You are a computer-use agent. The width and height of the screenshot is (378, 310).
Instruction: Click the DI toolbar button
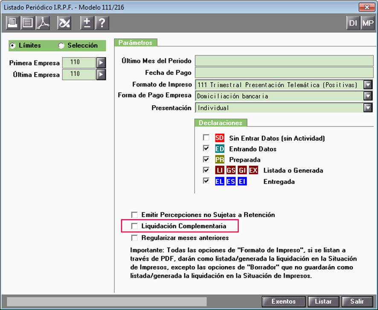(353, 23)
